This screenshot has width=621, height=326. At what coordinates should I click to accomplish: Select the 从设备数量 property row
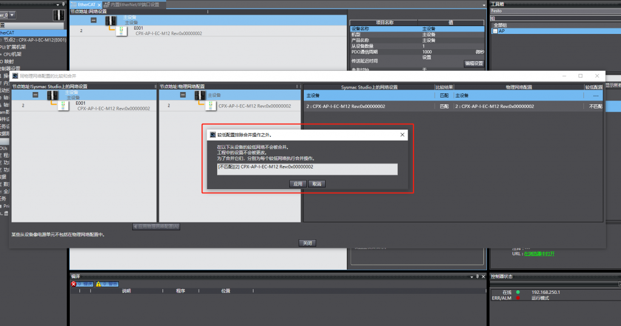click(x=417, y=46)
